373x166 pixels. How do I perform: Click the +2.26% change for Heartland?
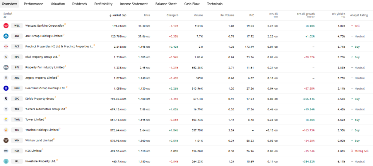click(173, 88)
